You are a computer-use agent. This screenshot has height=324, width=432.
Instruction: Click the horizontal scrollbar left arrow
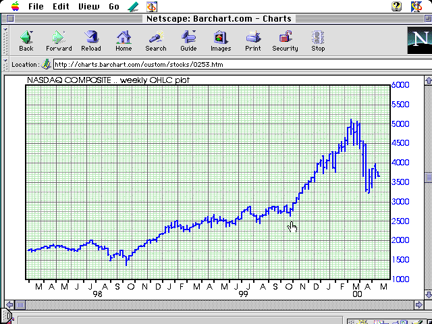click(x=9, y=304)
